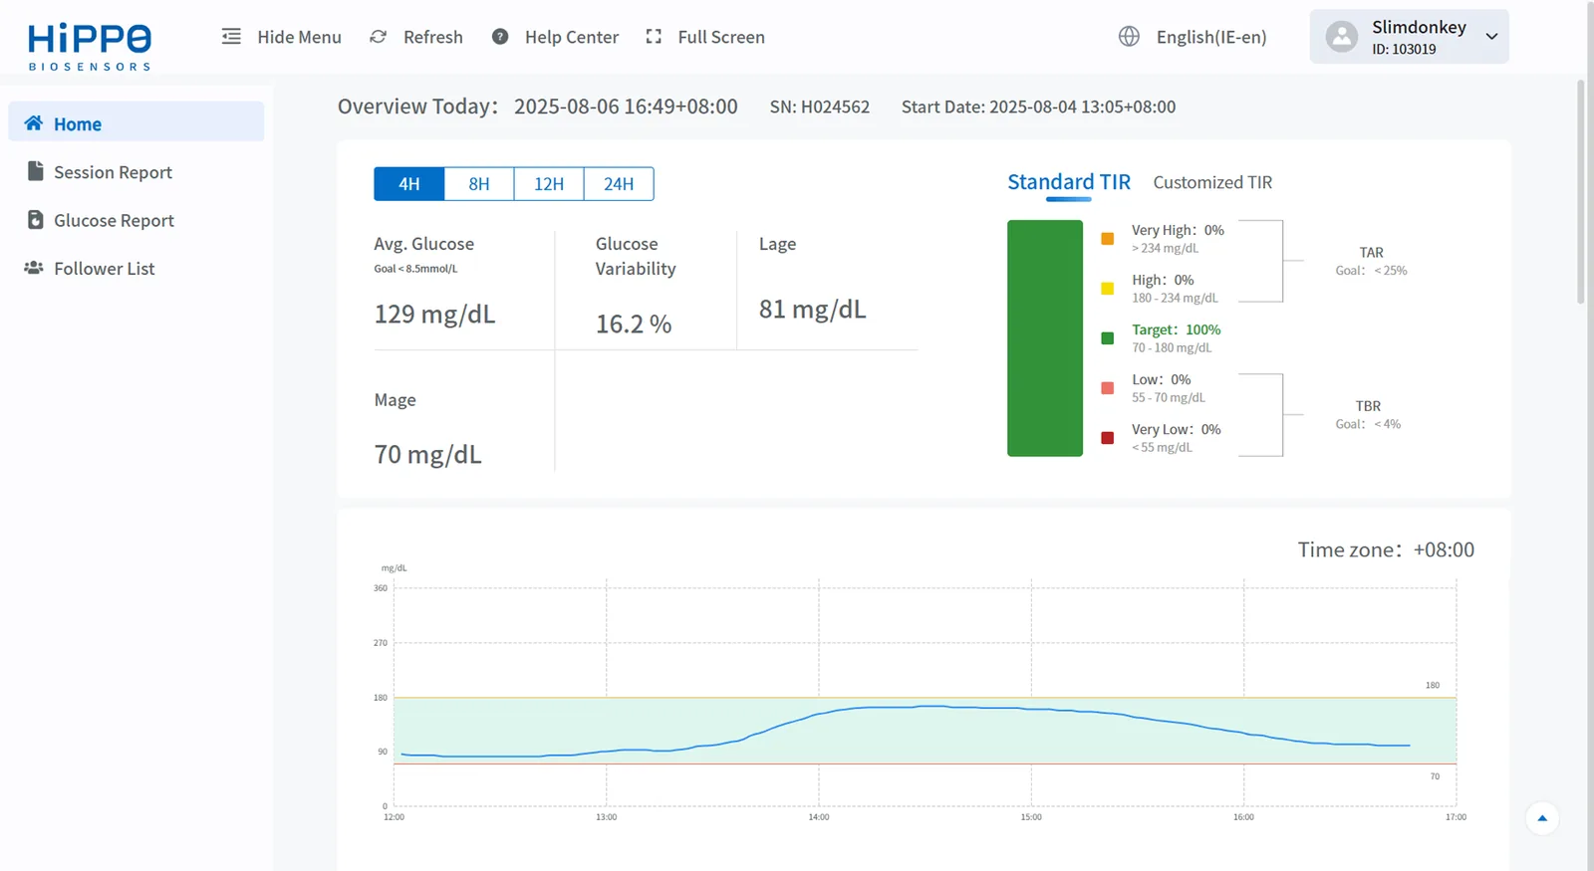Click the Full Screen expand icon

coord(654,37)
